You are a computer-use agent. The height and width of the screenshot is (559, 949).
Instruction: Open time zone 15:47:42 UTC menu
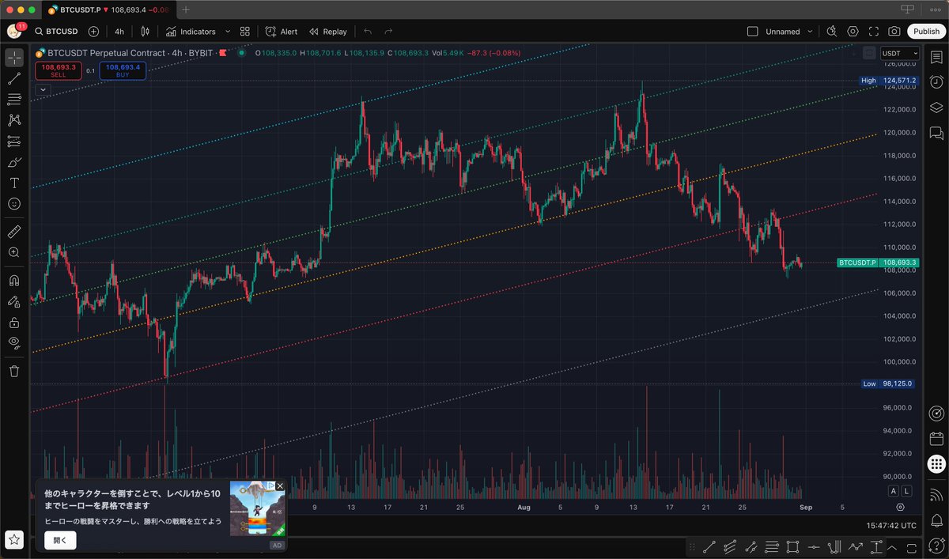[x=891, y=525]
